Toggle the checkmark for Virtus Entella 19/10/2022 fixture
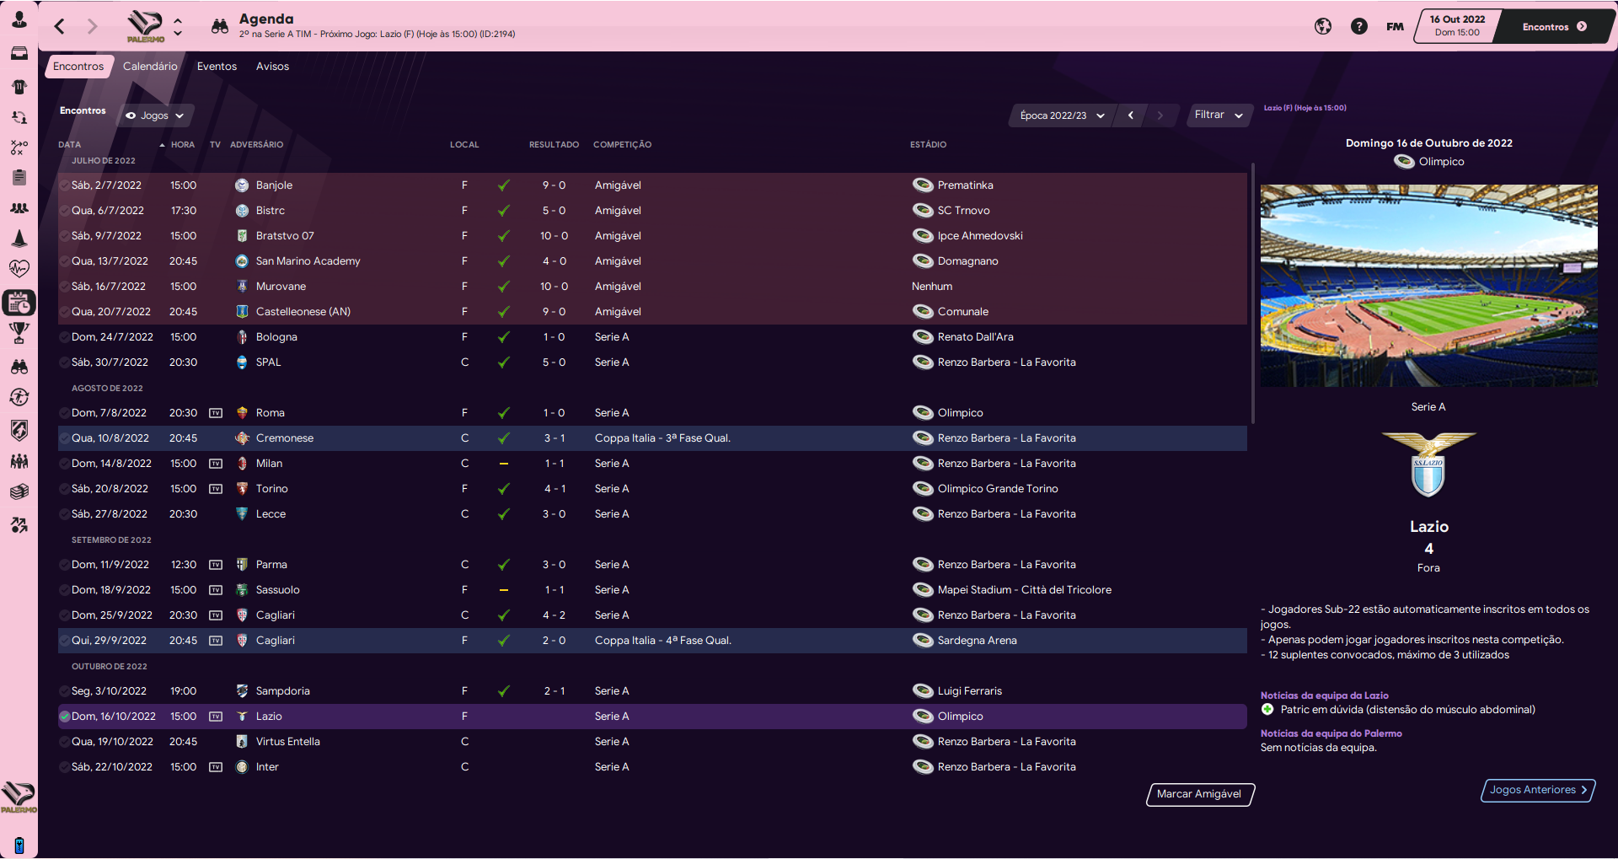1618x859 pixels. 65,742
